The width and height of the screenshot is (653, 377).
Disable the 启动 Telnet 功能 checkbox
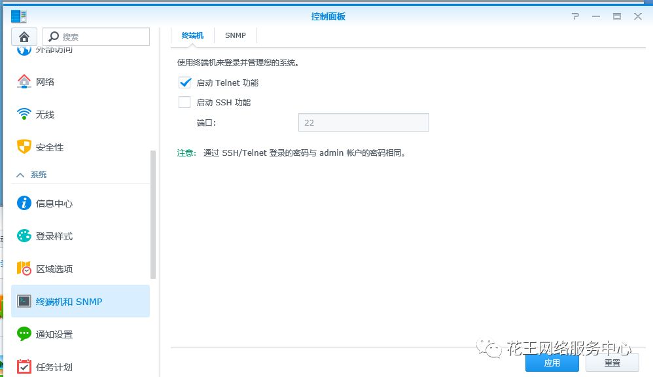pos(185,82)
